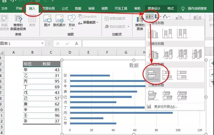Open the column chart insert dropdown
This screenshot has width=214, height=135.
tap(149, 17)
